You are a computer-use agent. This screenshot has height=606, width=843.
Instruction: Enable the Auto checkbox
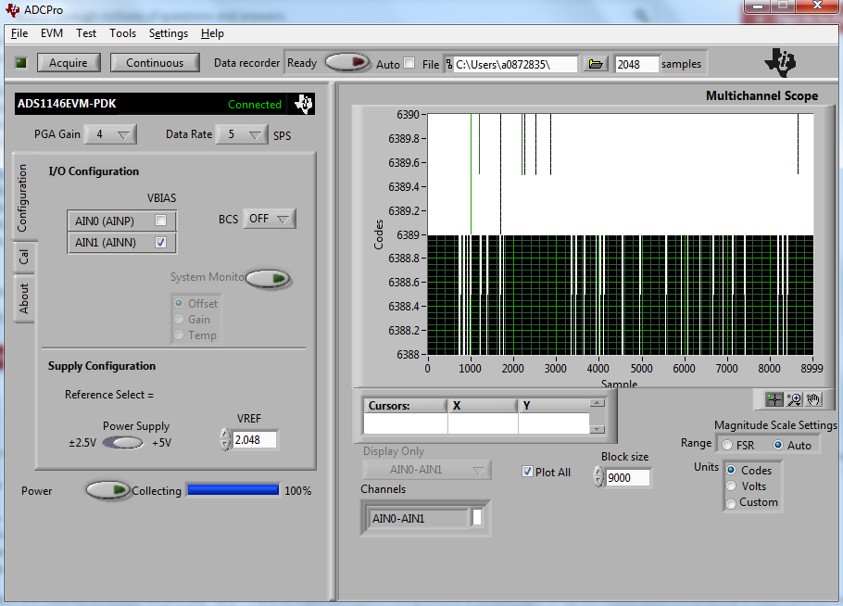pos(409,63)
